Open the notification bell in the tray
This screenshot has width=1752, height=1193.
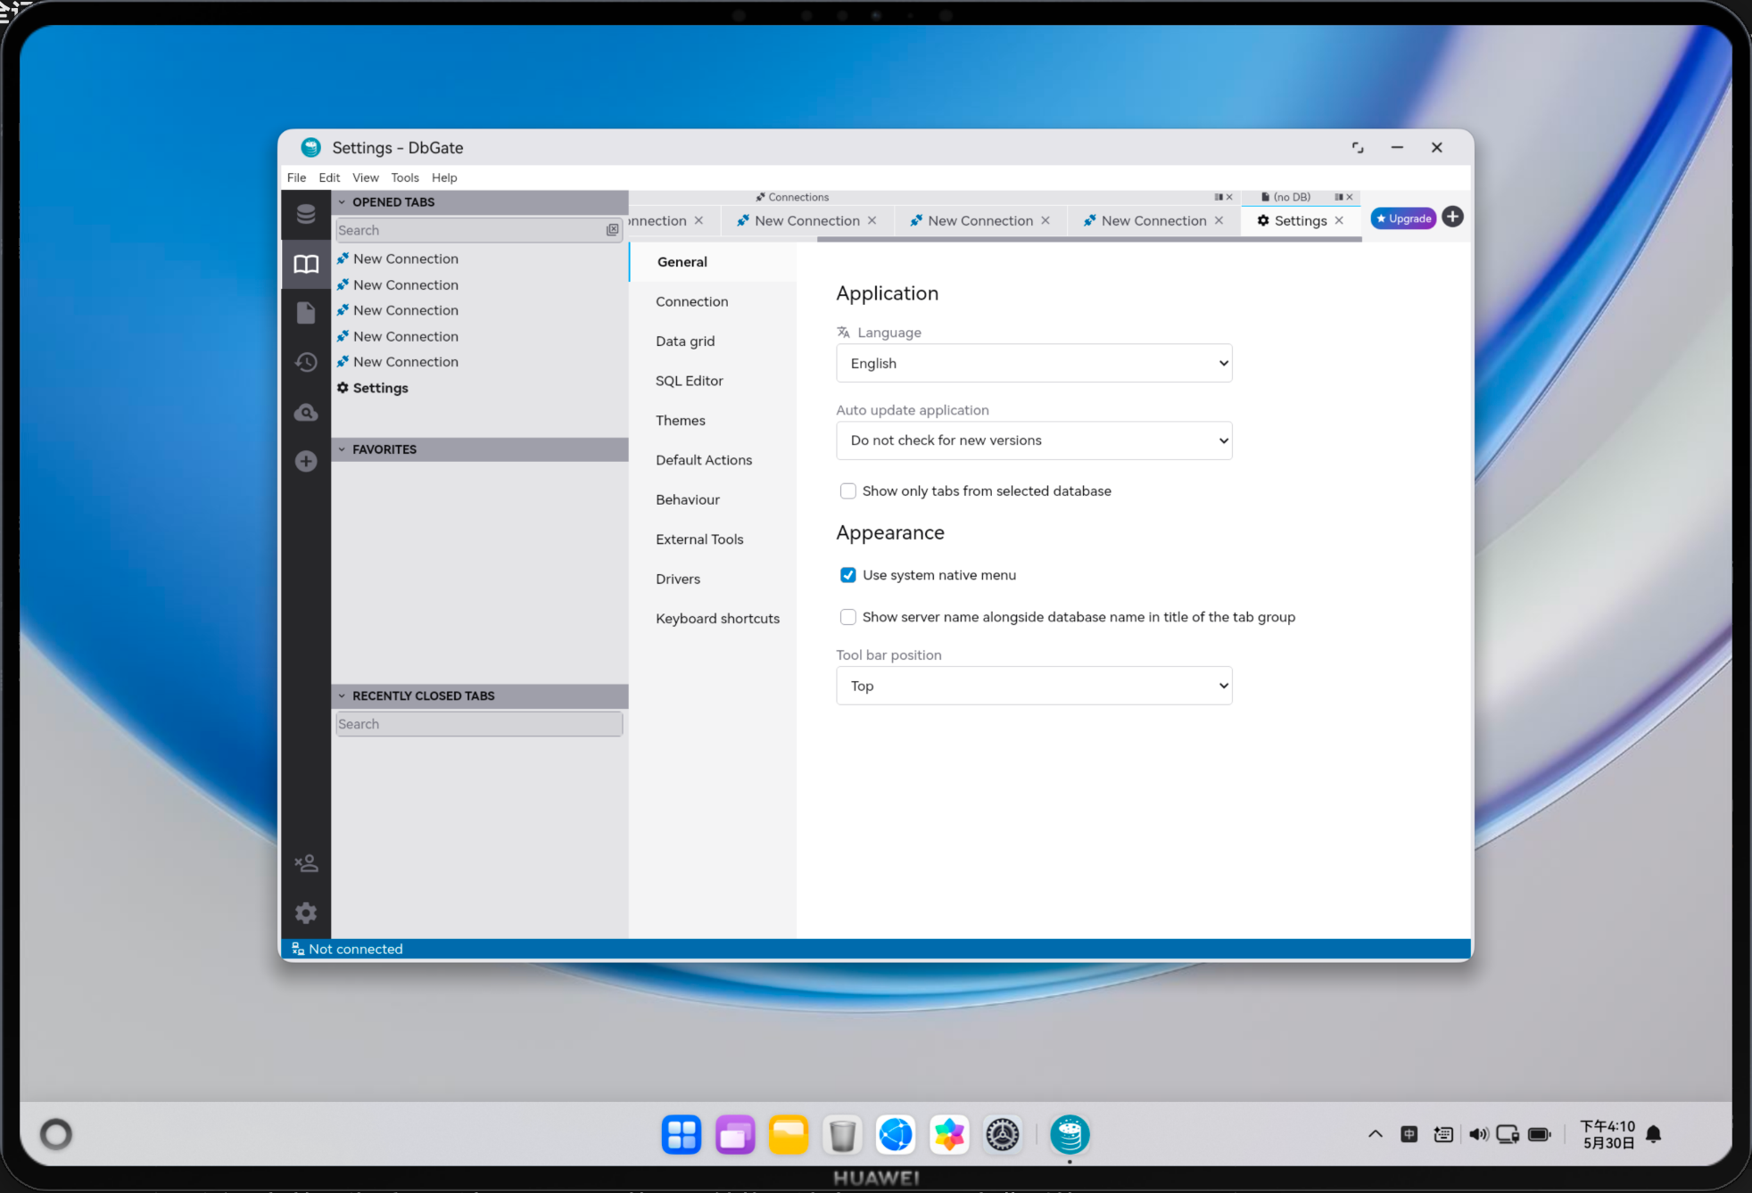point(1653,1134)
